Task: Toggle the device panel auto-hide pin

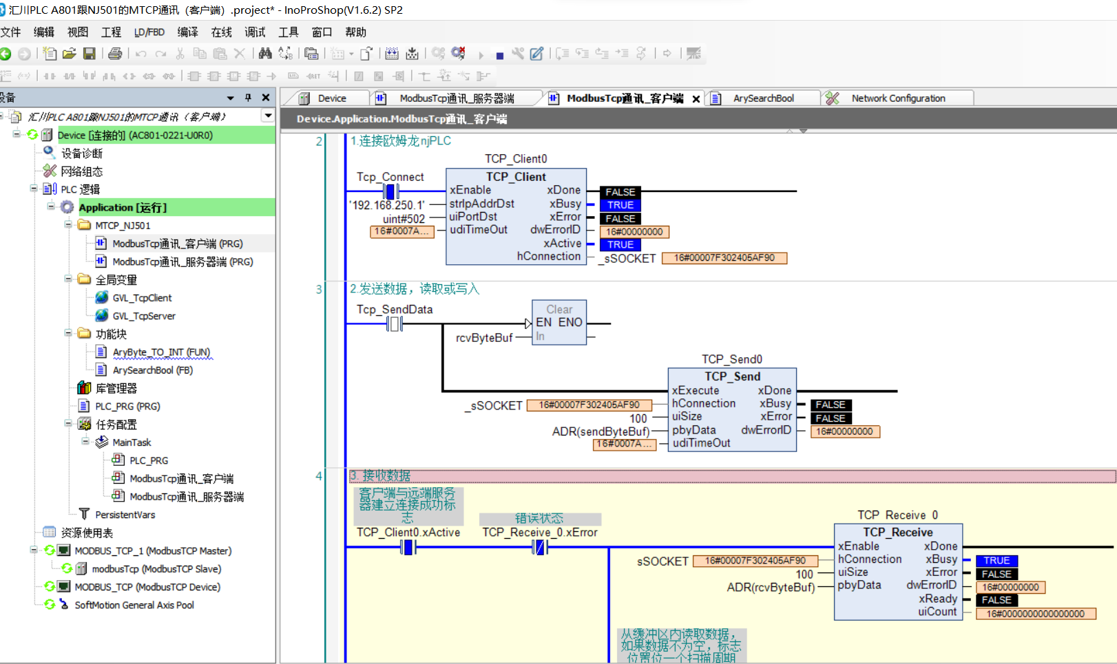Action: click(x=248, y=98)
